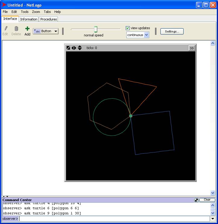This screenshot has height=224, width=218.
Task: Click the observer> agent selector
Action: (10, 219)
